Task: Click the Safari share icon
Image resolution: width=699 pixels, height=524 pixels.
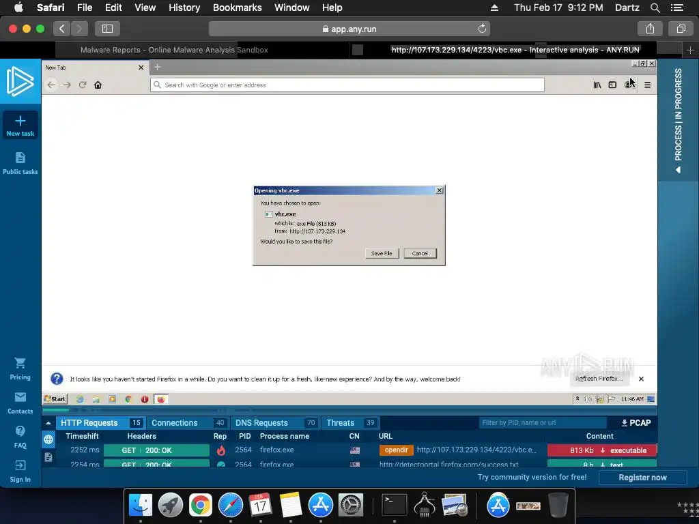Action: click(650, 29)
